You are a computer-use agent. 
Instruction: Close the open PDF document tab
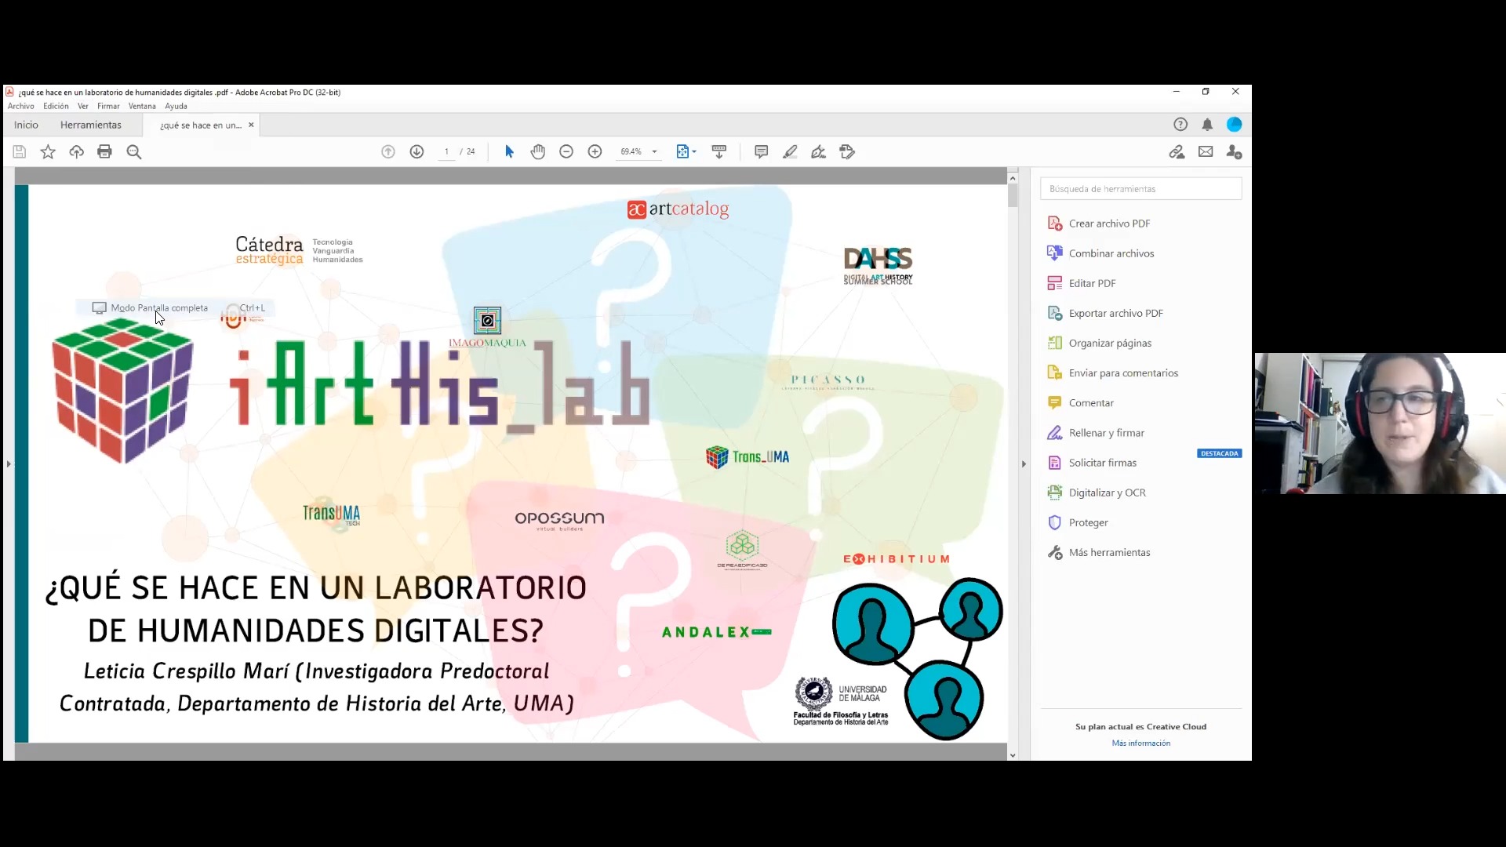[x=251, y=125]
